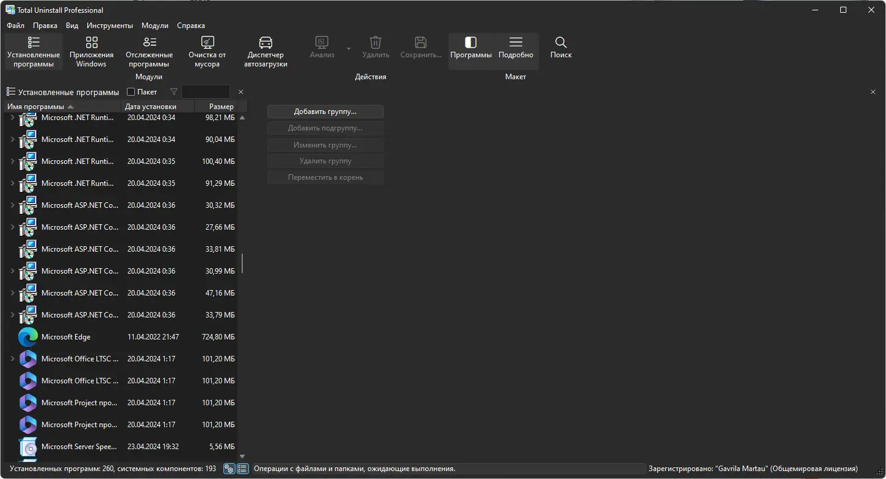Open the Установленные программы module
This screenshot has width=886, height=479.
point(33,51)
